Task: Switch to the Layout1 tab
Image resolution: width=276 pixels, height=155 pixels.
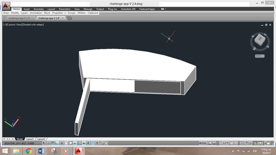Action: click(x=30, y=139)
